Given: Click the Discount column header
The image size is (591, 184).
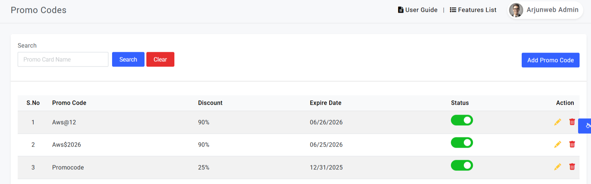Looking at the screenshot, I should [210, 103].
